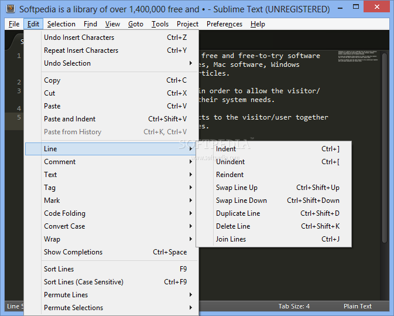Open the View menu
Image resolution: width=394 pixels, height=316 pixels.
point(112,24)
